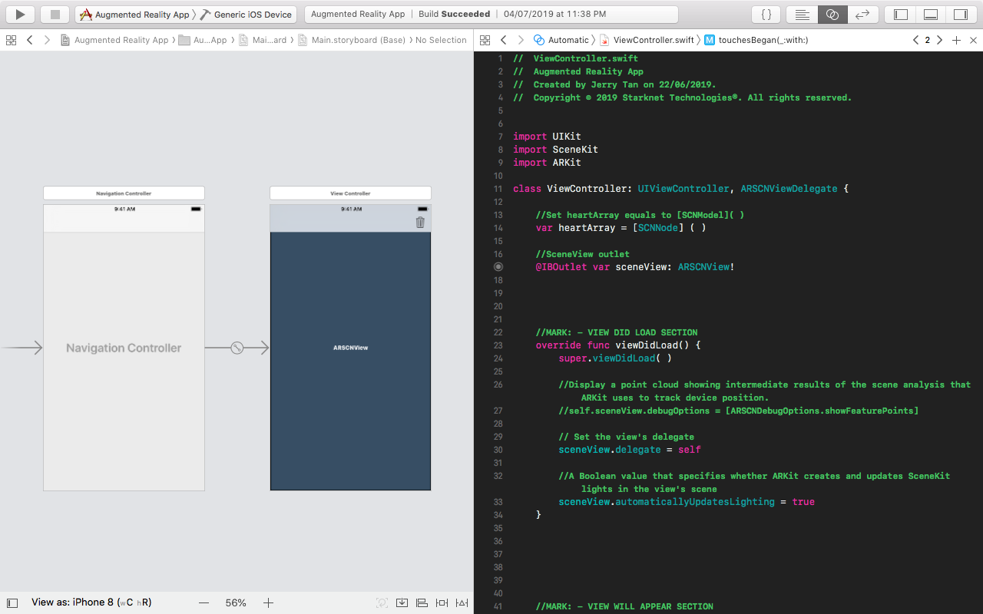Open Add New Constraints menu

(x=442, y=603)
